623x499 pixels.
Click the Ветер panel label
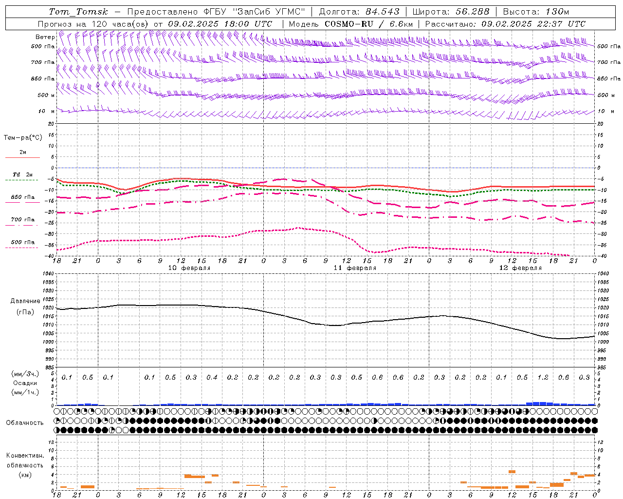[45, 37]
